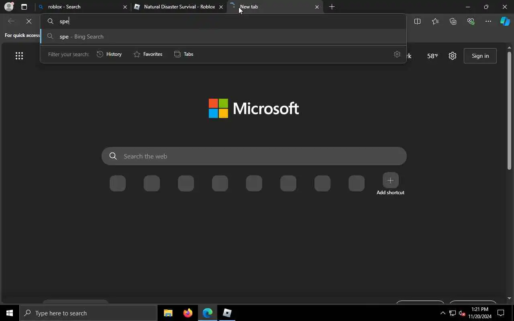Open File Explorer from the taskbar
Screen dimensions: 514x321
168,313
